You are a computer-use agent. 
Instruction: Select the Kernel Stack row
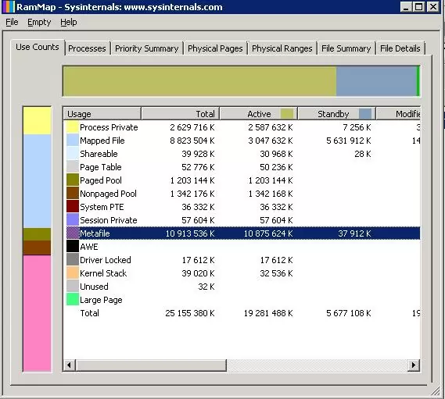[x=242, y=273]
